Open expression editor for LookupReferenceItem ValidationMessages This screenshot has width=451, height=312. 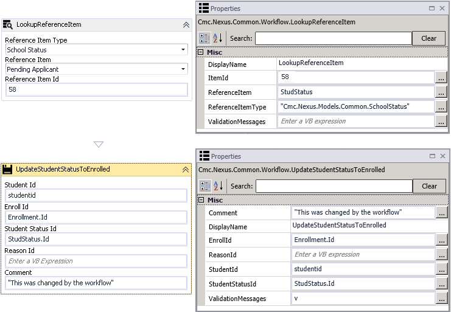click(x=441, y=122)
